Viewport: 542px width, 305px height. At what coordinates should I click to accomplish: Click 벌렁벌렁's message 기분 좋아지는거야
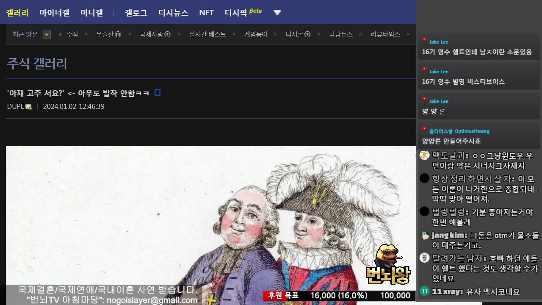click(x=483, y=217)
